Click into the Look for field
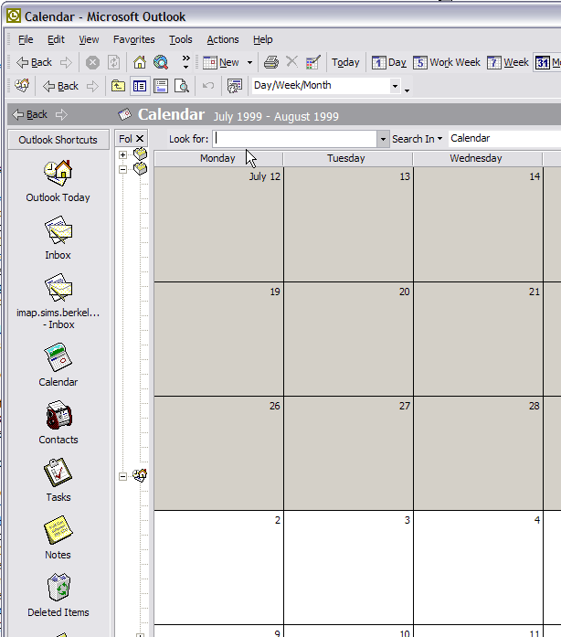The width and height of the screenshot is (561, 637). point(295,139)
